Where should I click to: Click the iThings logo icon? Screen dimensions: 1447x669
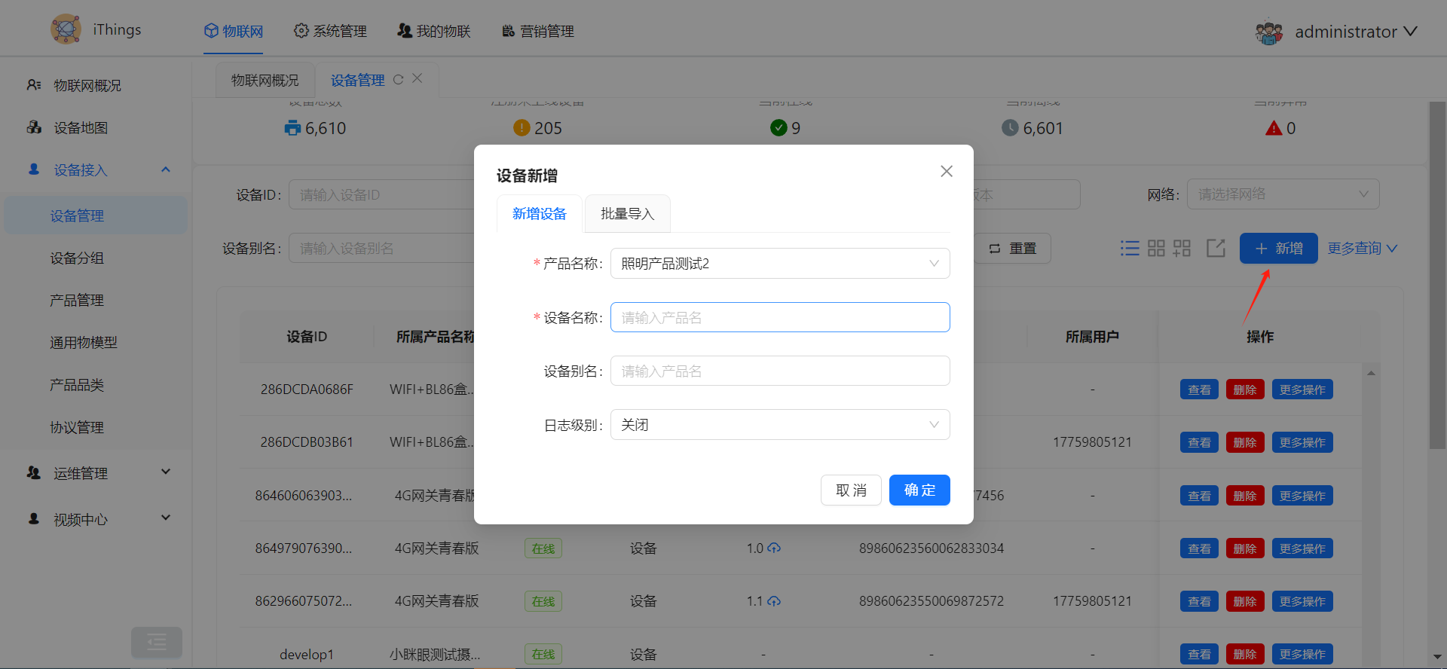tap(66, 29)
